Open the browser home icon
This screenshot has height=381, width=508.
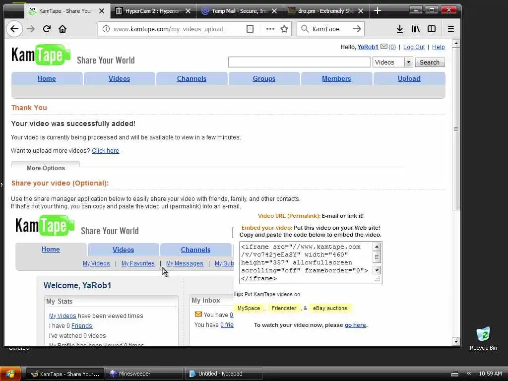pos(62,29)
